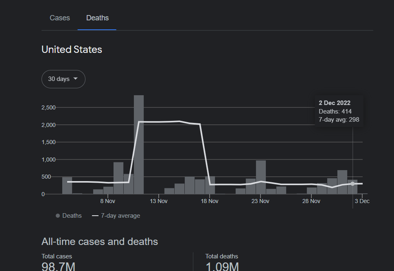Click the 98.7M total cases figure
This screenshot has height=271, width=394.
[x=58, y=266]
